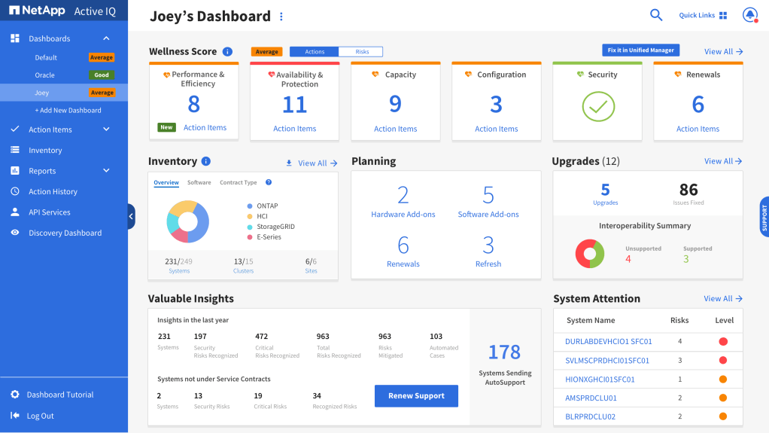Click the Contract Type help icon
Image resolution: width=769 pixels, height=433 pixels.
(269, 182)
